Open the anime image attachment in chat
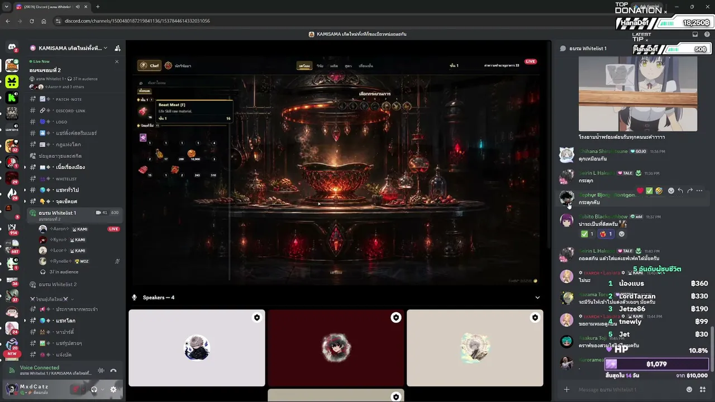The image size is (715, 402). (638, 93)
